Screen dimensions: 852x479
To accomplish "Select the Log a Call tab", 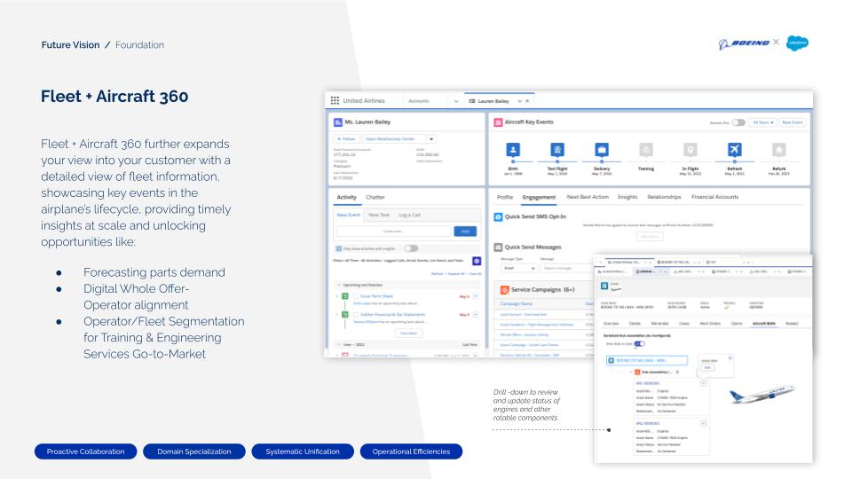I will tap(409, 215).
